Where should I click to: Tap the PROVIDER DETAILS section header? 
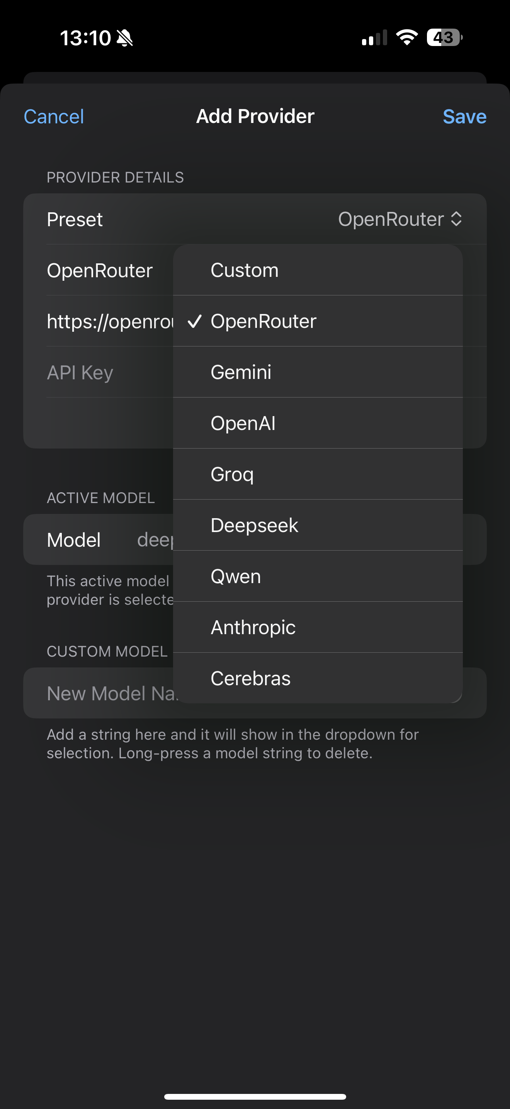click(115, 177)
